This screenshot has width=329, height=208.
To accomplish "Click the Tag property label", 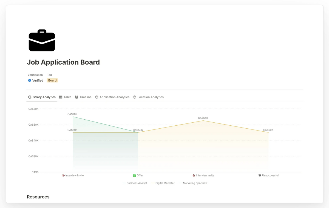I will coord(49,75).
